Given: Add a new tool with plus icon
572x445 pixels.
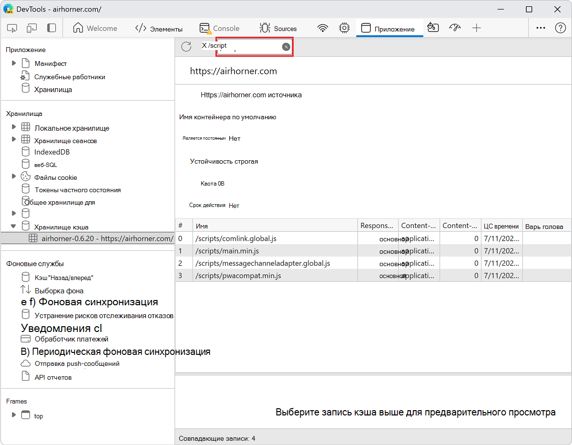Looking at the screenshot, I should [x=477, y=28].
